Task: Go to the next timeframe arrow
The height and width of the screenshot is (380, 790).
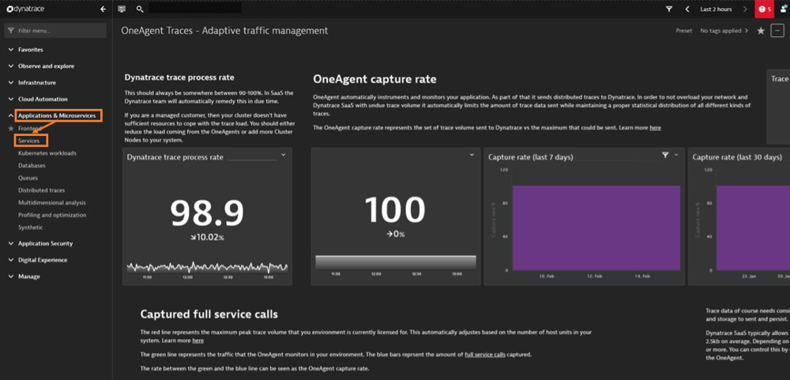Action: 745,9
